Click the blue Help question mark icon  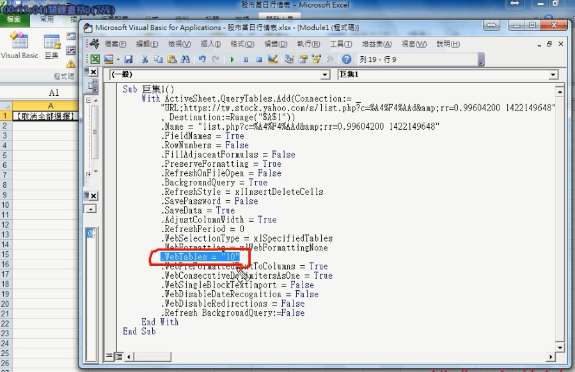[347, 59]
